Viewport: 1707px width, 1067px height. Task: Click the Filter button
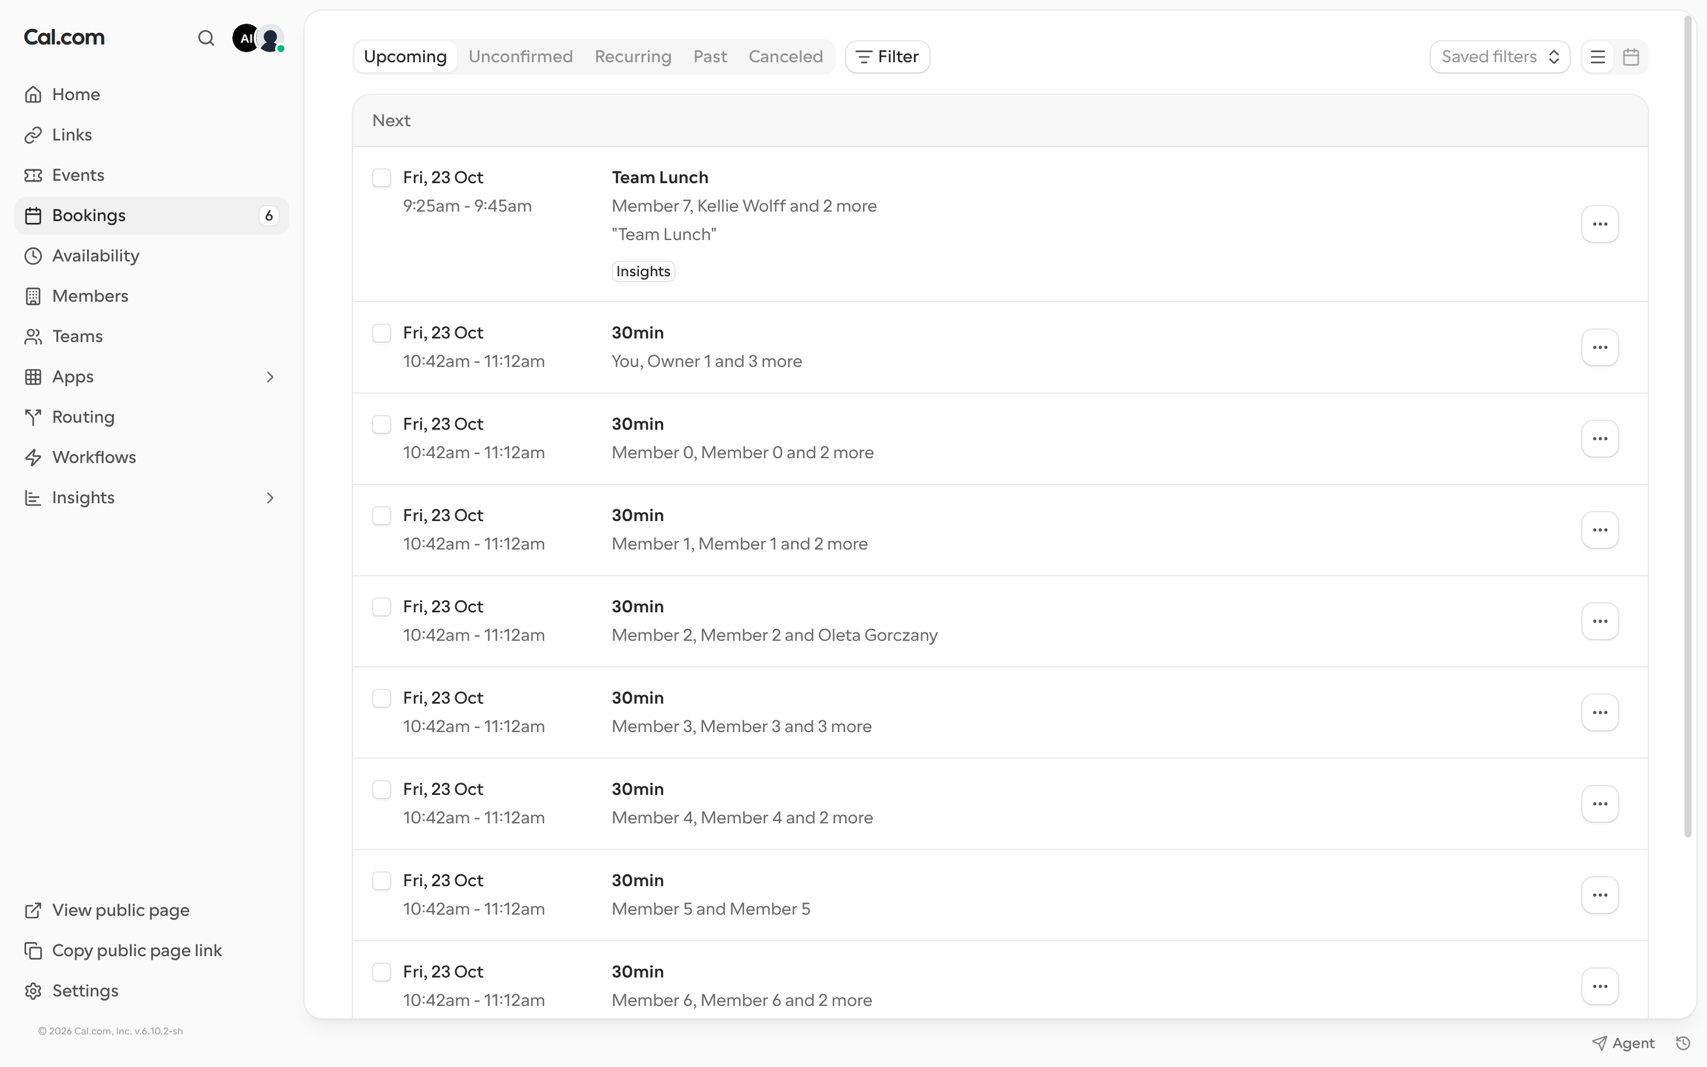tap(887, 57)
